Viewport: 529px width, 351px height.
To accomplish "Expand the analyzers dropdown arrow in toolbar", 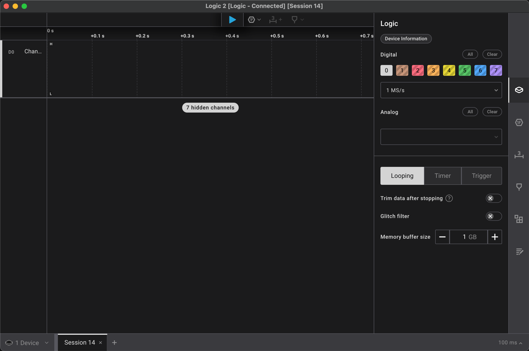I will click(x=259, y=20).
